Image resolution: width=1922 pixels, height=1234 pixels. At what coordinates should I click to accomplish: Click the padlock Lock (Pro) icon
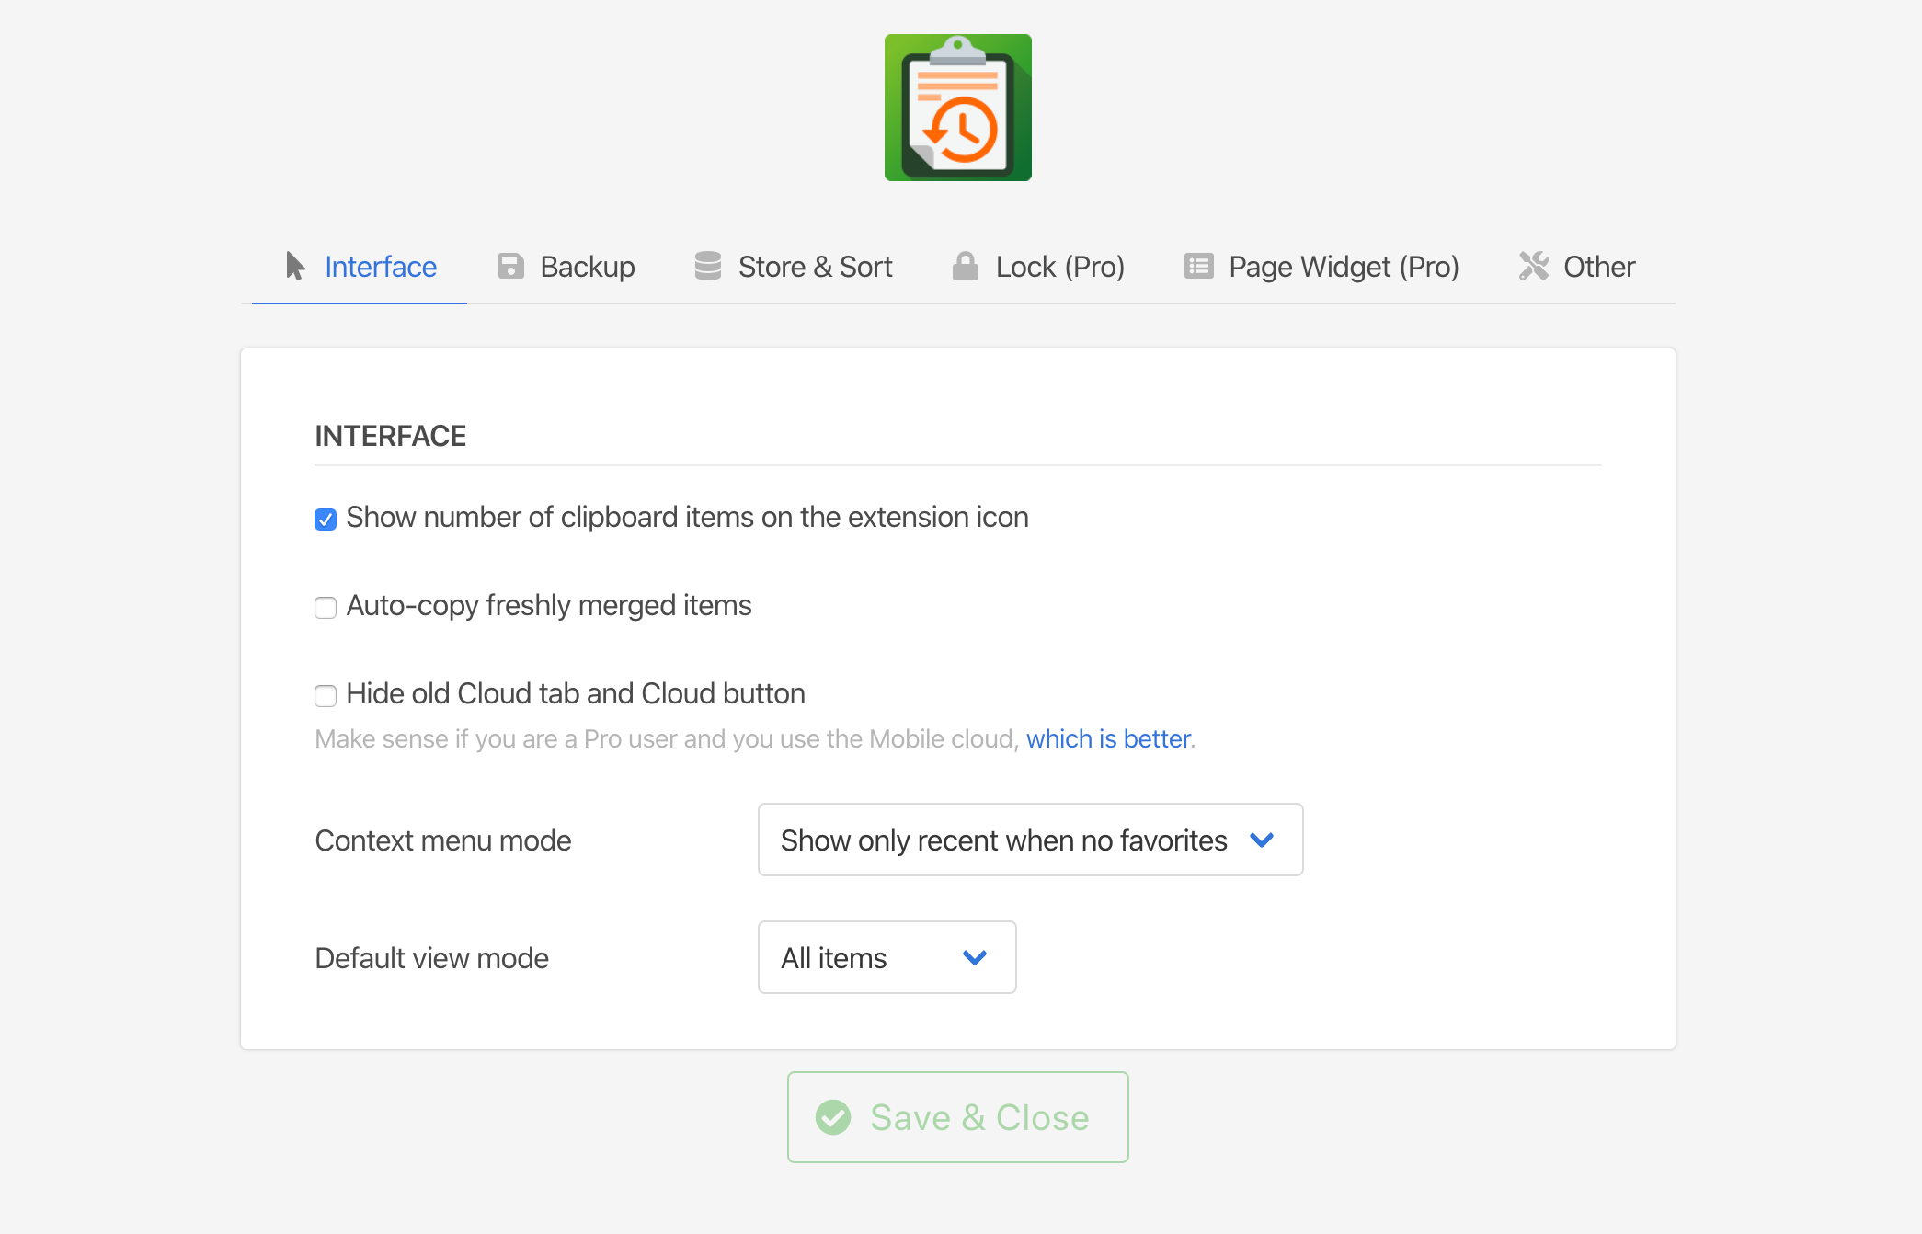965,266
